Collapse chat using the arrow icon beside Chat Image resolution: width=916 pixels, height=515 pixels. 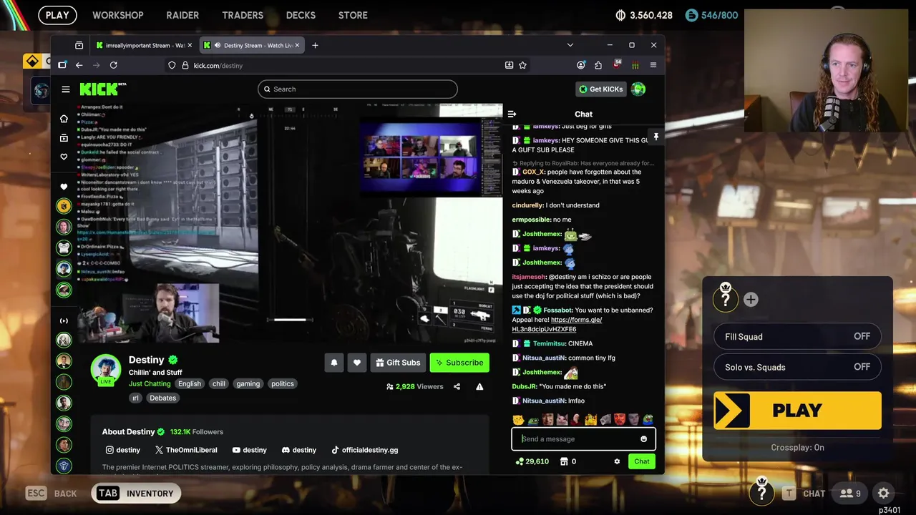[x=512, y=114]
